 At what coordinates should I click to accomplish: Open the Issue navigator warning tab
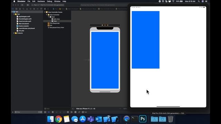tap(27, 9)
